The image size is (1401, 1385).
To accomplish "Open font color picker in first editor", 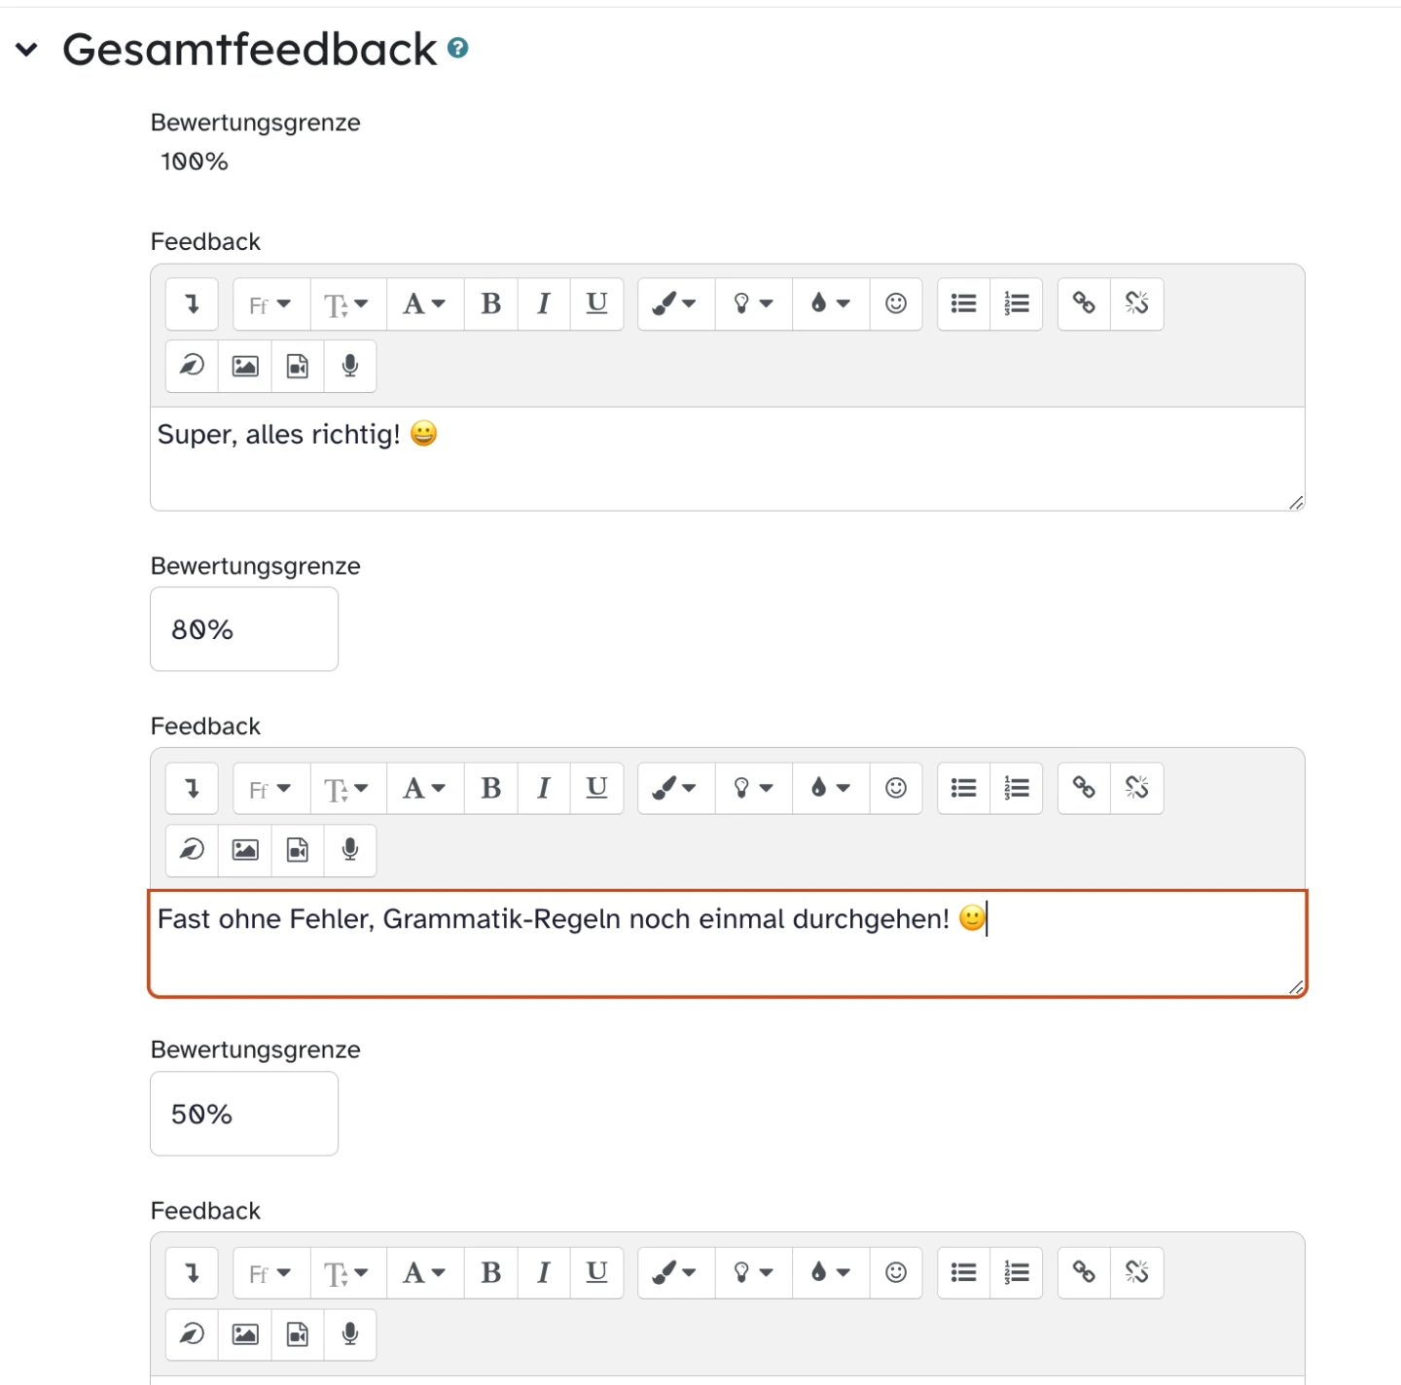I will [674, 304].
